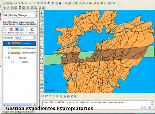Click the Remove red X icon
Screen dimensions: 155x114
[x=11, y=29]
